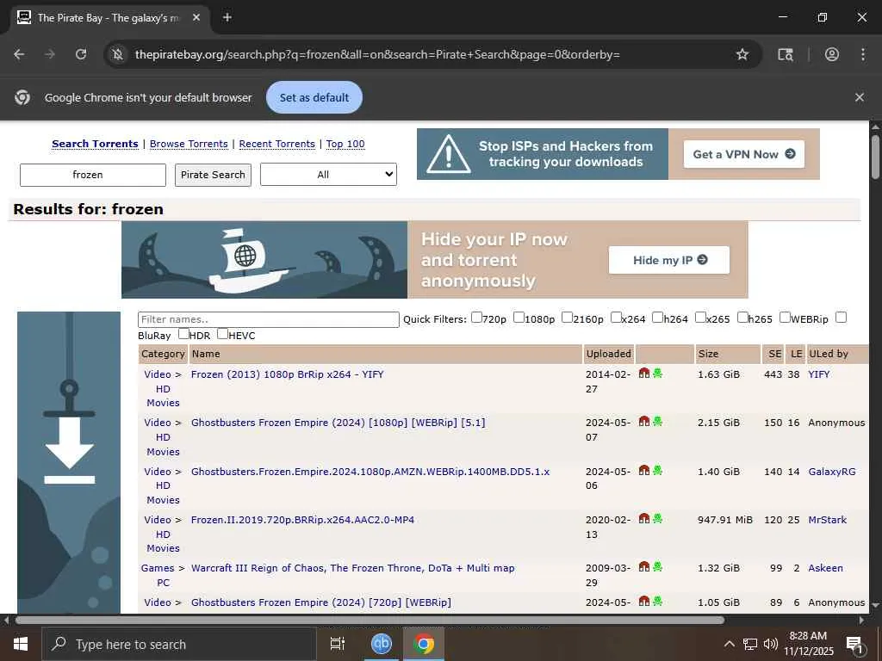The height and width of the screenshot is (661, 882).
Task: Click the Filter names input field
Action: [x=269, y=319]
